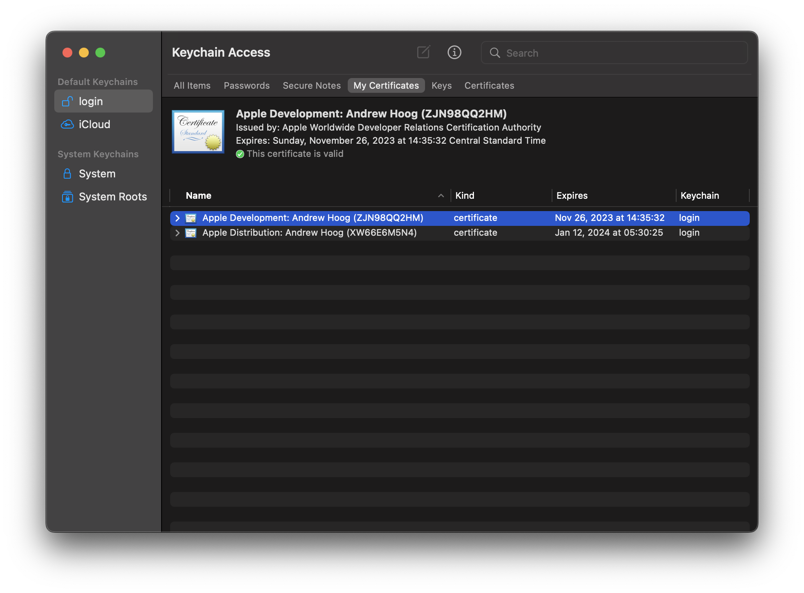Screen dimensions: 804x593
Task: Open the Secure Notes tab
Action: 312,85
